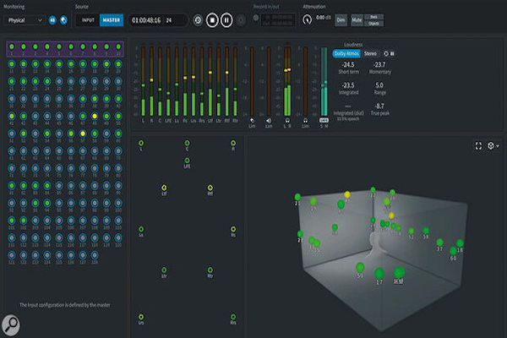Open the room view settings dropdown
The width and height of the screenshot is (507, 338).
(493, 146)
